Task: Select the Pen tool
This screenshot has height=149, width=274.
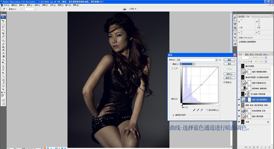Action: click(x=3, y=66)
